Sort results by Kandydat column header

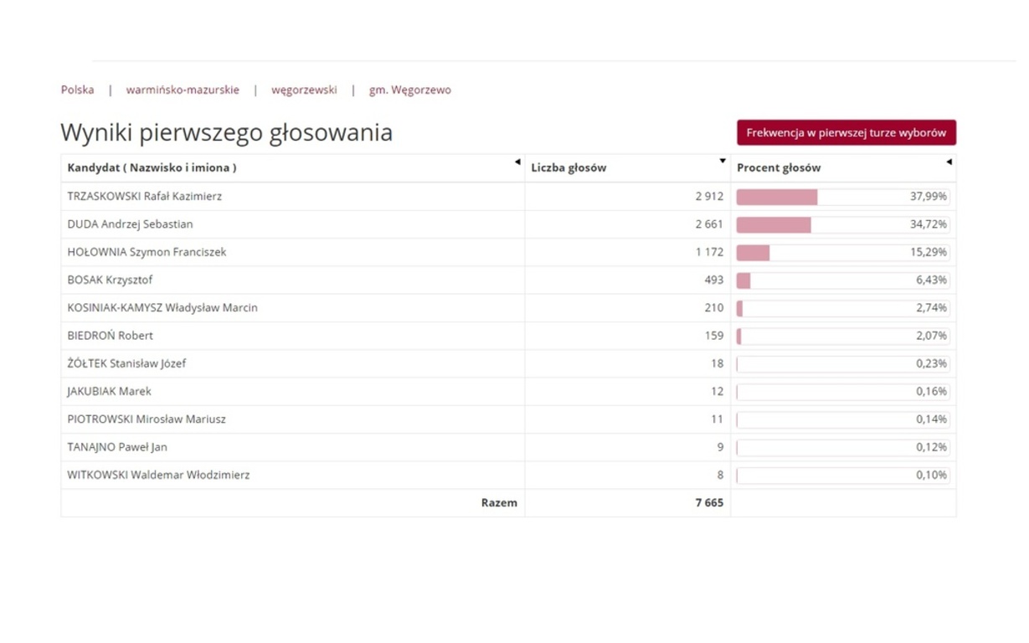click(152, 167)
